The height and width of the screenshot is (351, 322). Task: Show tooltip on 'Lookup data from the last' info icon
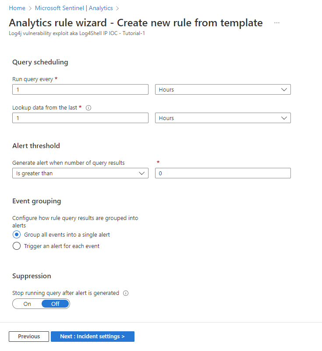coord(88,107)
